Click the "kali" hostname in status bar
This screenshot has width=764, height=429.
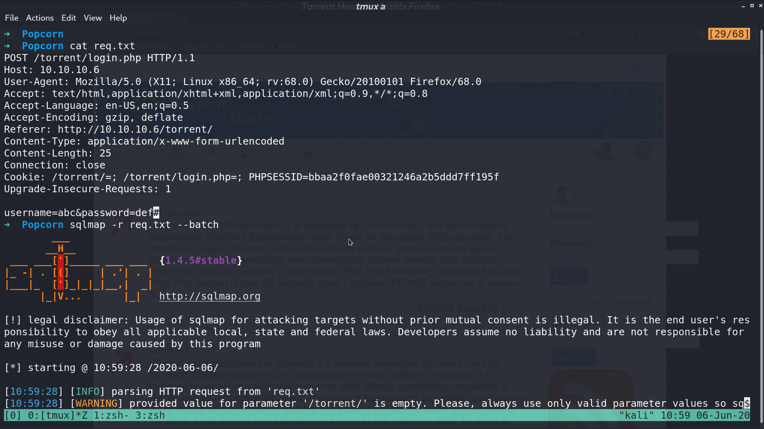tap(637, 415)
